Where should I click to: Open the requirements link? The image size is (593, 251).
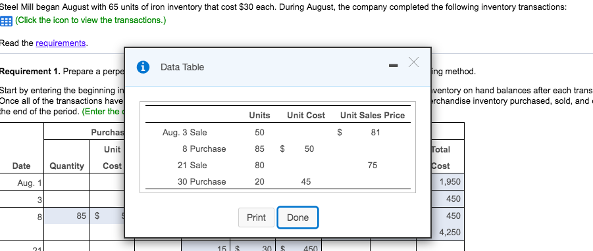pyautogui.click(x=61, y=43)
